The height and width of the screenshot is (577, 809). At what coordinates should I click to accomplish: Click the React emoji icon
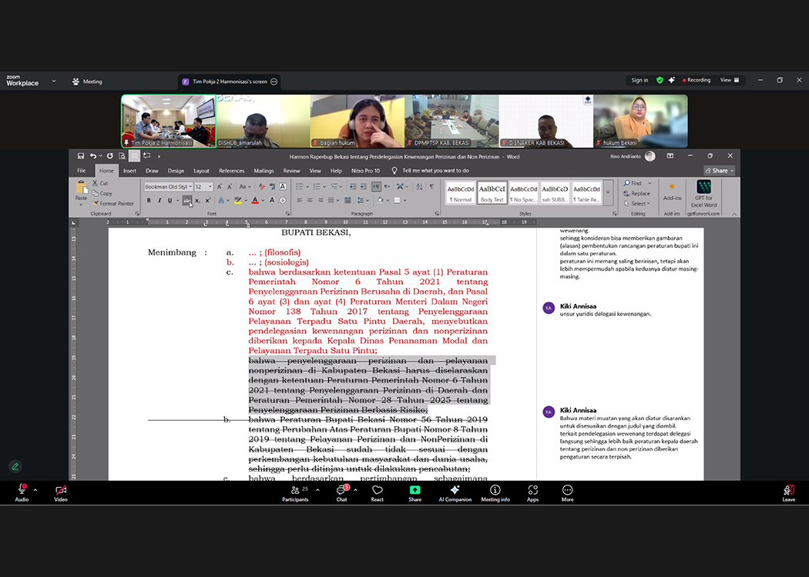pos(378,493)
